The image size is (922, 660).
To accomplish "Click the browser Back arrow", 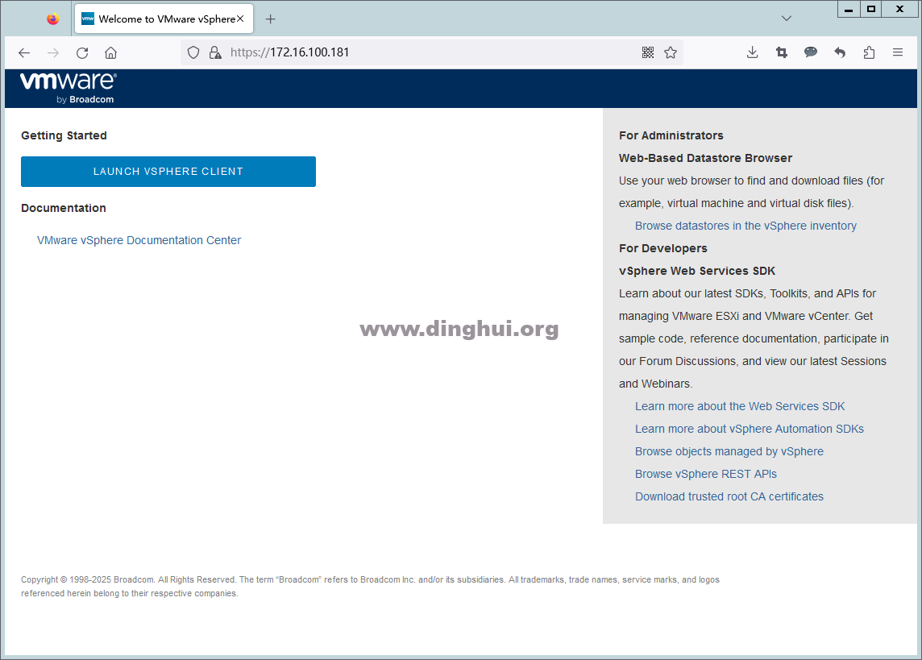I will (24, 52).
